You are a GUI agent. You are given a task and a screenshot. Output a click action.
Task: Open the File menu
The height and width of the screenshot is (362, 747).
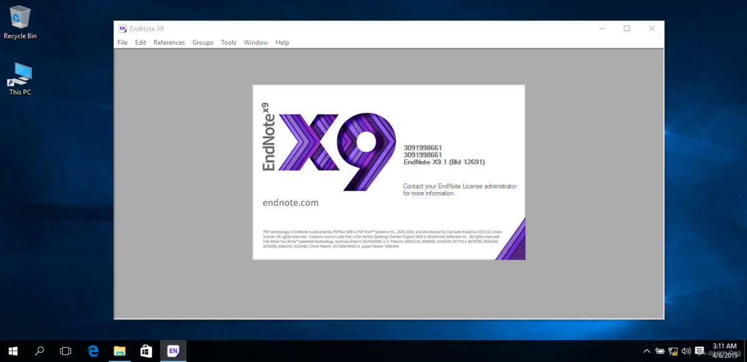(x=123, y=42)
